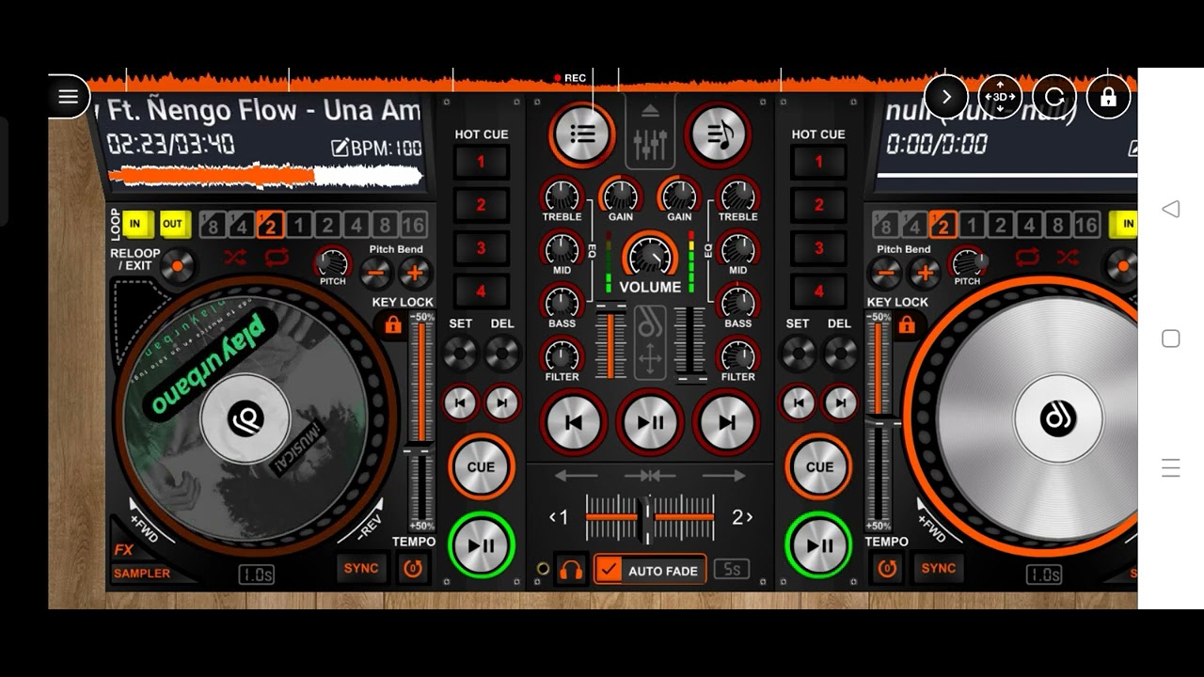Set left deck loop OUT point
Image resolution: width=1204 pixels, height=677 pixels.
173,224
